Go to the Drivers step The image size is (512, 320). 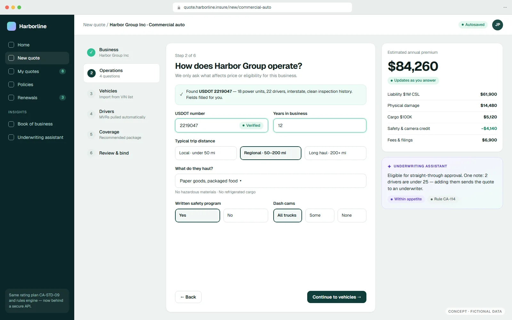click(x=122, y=114)
